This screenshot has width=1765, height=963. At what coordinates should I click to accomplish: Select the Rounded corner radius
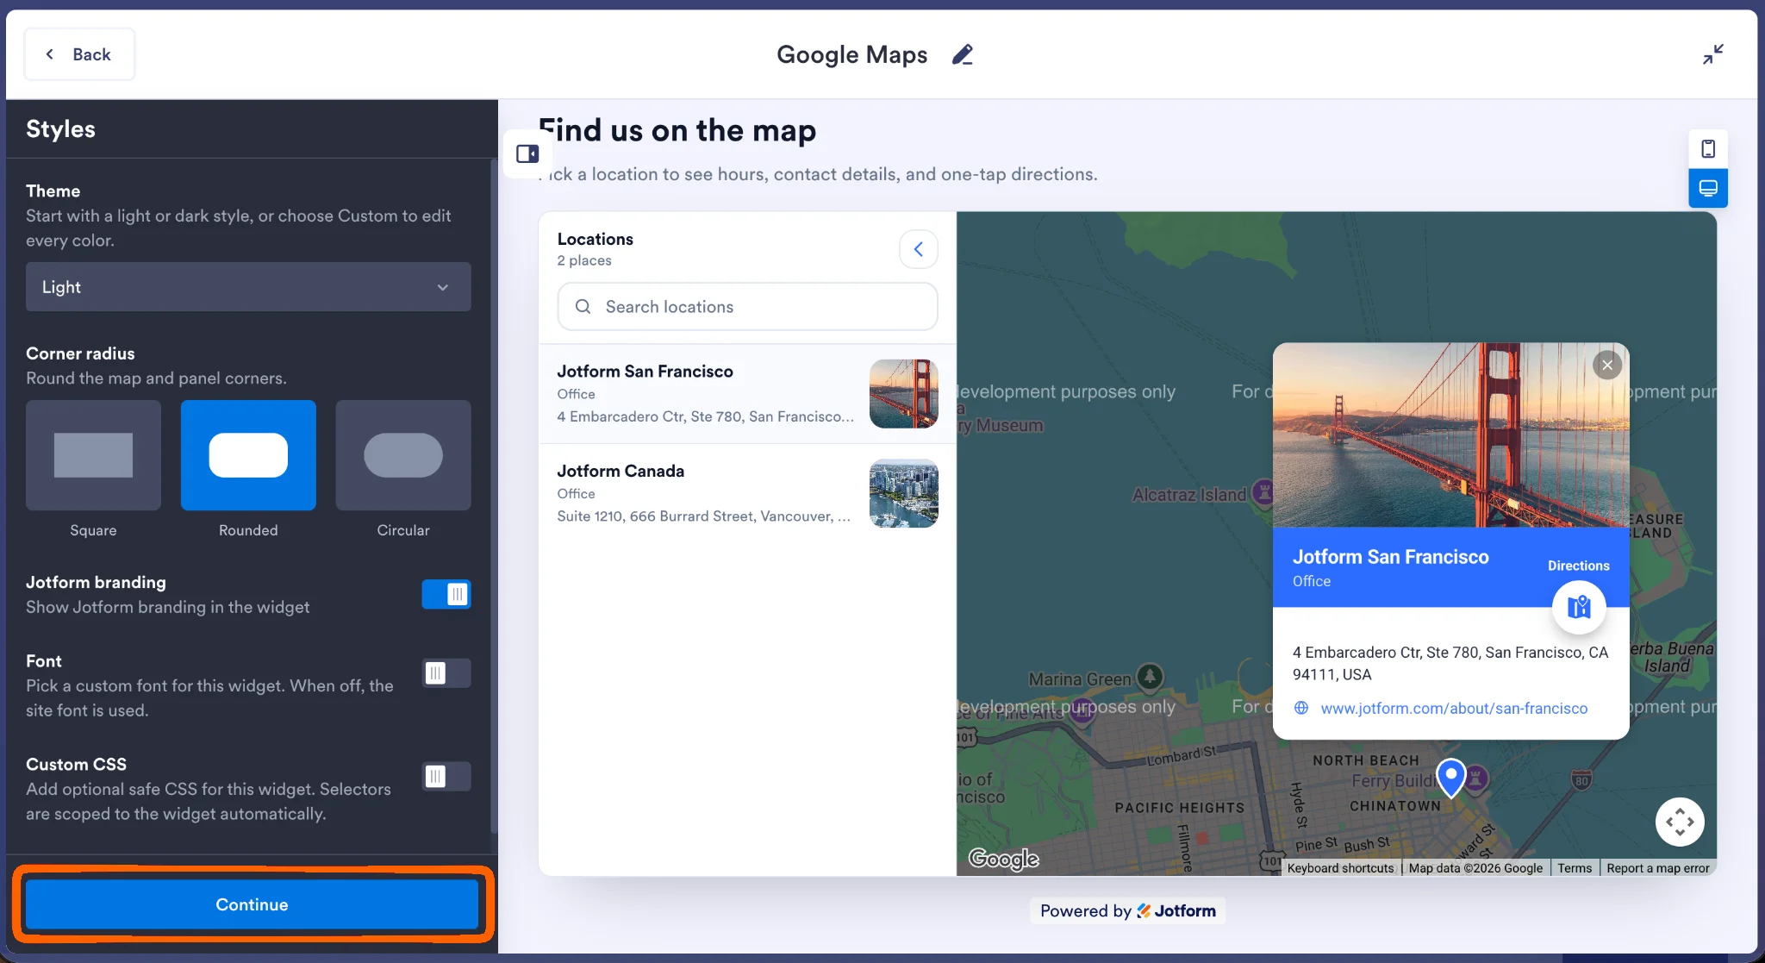[248, 455]
